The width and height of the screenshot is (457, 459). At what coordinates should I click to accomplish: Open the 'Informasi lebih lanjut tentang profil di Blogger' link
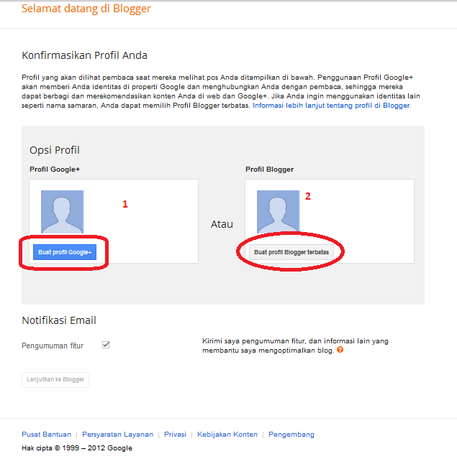[x=332, y=106]
